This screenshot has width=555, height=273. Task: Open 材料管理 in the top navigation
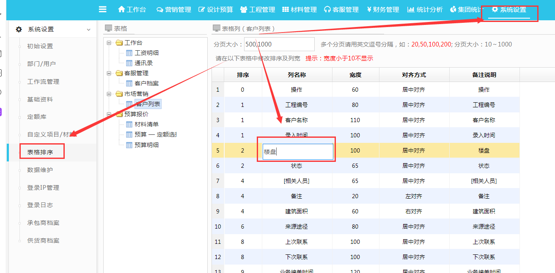click(x=299, y=9)
